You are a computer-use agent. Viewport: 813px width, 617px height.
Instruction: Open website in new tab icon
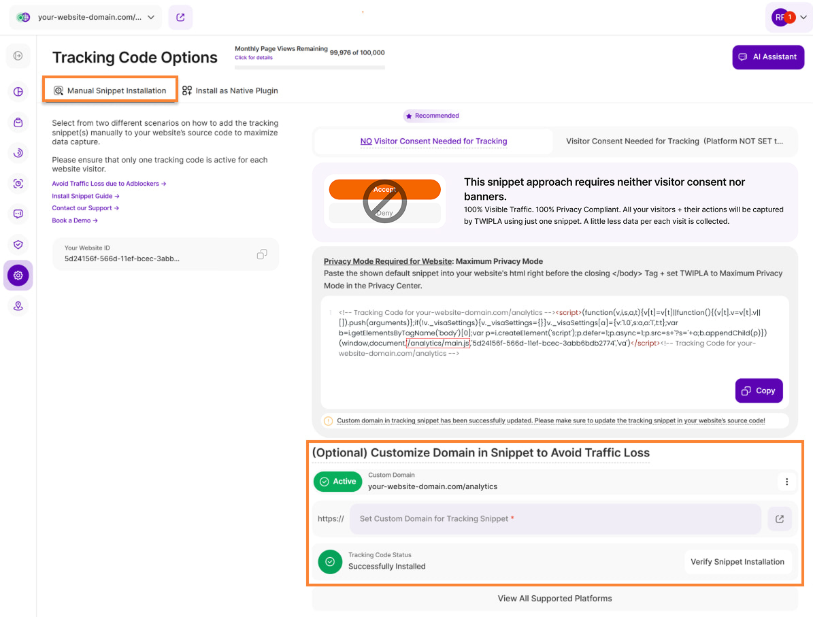[x=180, y=18]
